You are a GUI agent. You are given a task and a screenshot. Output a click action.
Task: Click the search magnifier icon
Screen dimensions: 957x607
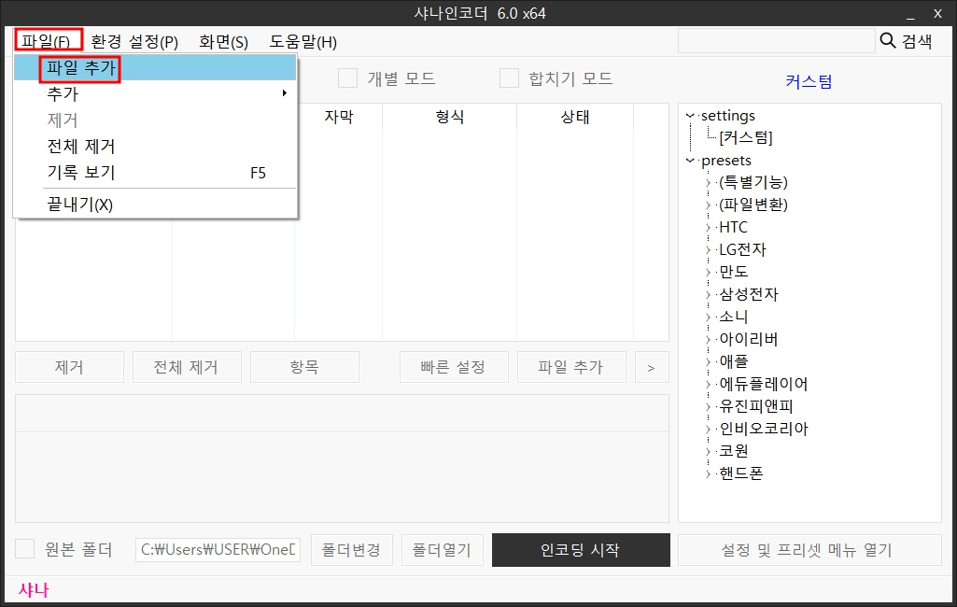pos(887,41)
